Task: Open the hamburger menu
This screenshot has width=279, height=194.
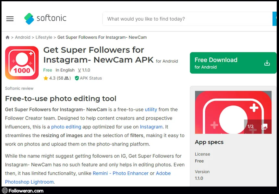Action: point(10,19)
